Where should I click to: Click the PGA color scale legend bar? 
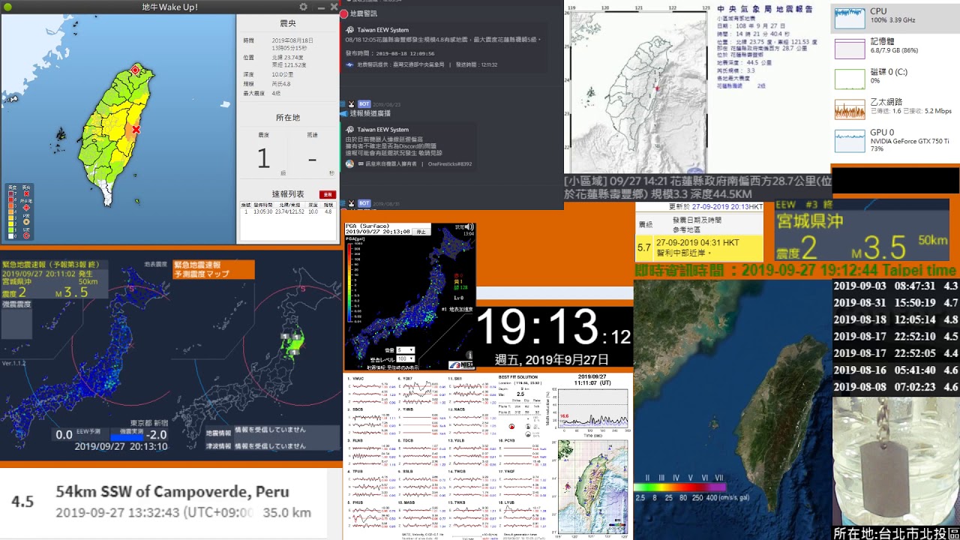[x=679, y=487]
